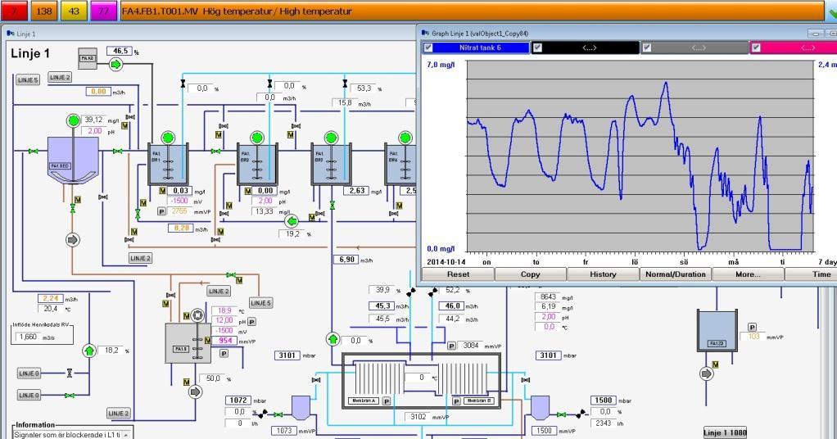Toggle the P indicator beside 3084 mmVP
The width and height of the screenshot is (837, 439).
451,346
